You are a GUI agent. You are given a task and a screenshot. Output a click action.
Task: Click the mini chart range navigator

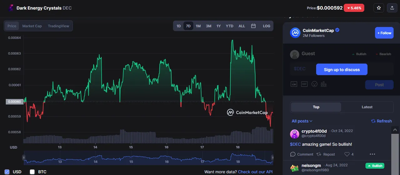click(x=148, y=158)
